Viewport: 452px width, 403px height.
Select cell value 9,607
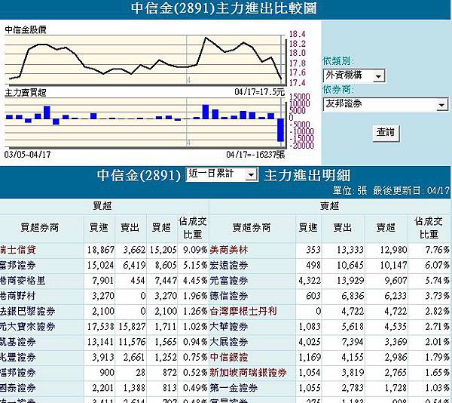pyautogui.click(x=395, y=281)
